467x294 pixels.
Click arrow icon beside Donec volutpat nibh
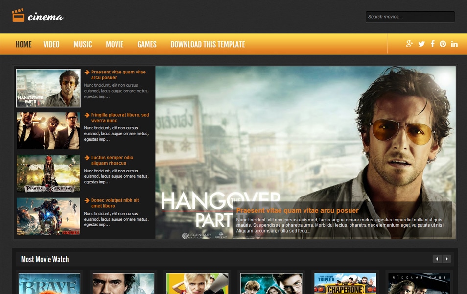87,200
